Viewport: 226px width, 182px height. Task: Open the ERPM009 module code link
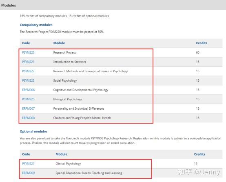29,173
